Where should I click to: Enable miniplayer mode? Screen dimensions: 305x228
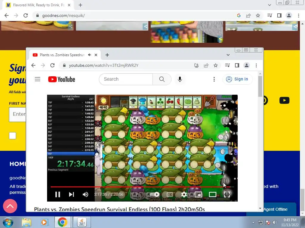[198, 194]
